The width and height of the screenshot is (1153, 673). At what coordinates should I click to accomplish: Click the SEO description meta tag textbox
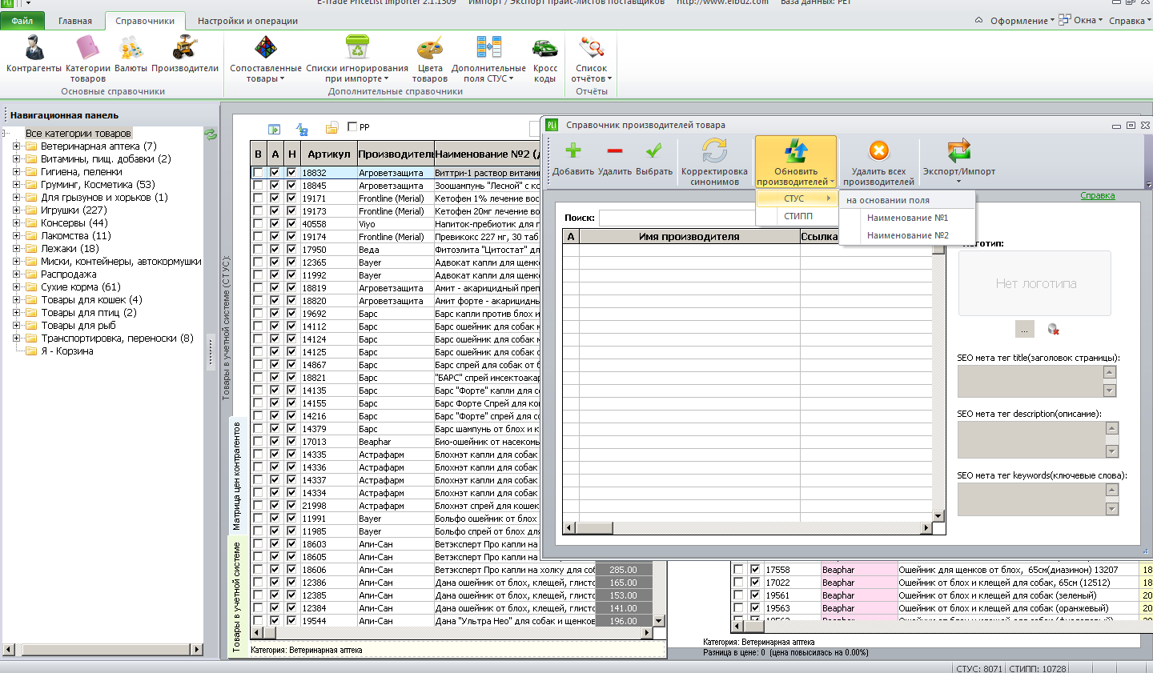(x=1031, y=439)
